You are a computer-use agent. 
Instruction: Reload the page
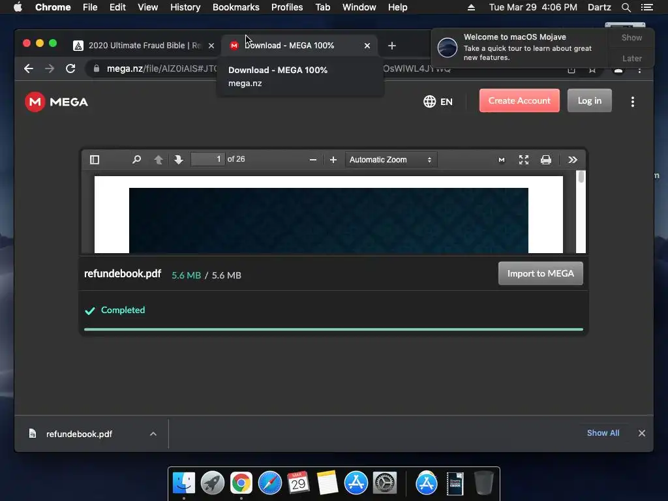[70, 68]
